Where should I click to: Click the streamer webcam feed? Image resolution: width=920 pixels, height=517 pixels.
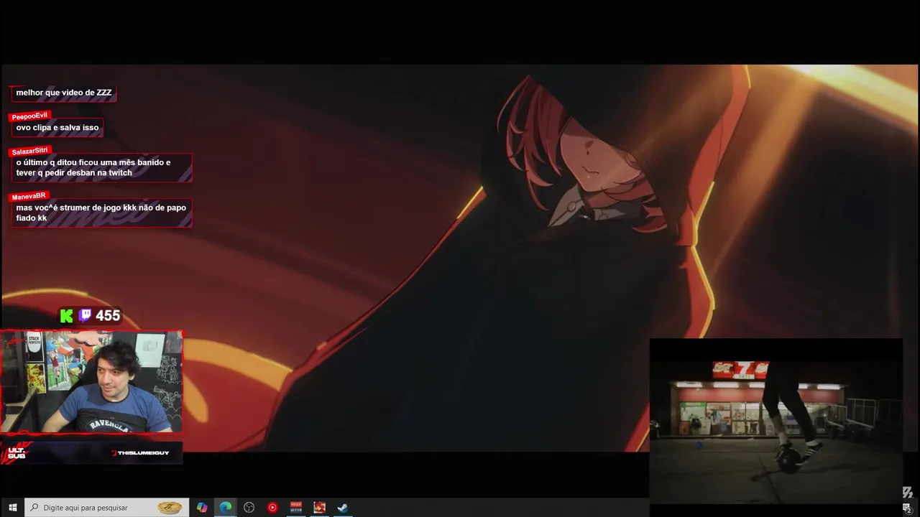pos(92,382)
